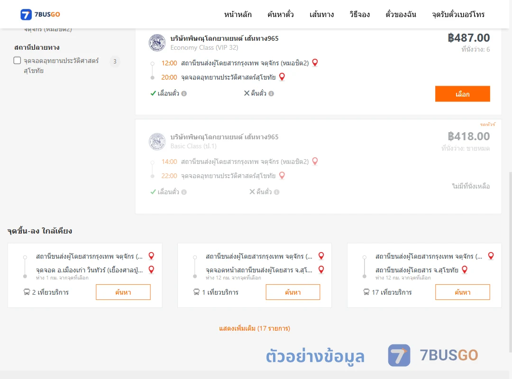
Task: Click the ไม่มีที่นั่งเหลือ sold-out label
Action: [x=471, y=186]
